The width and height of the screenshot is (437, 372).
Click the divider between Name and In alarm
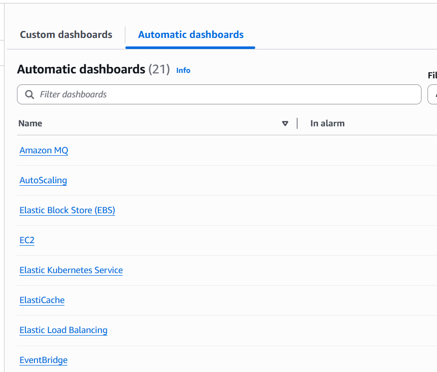click(x=297, y=123)
